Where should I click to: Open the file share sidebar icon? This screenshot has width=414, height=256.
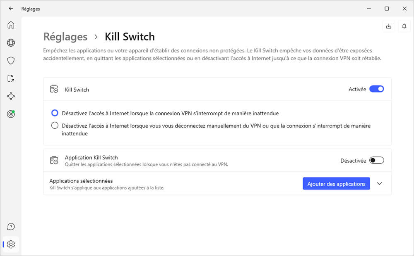[x=11, y=78]
